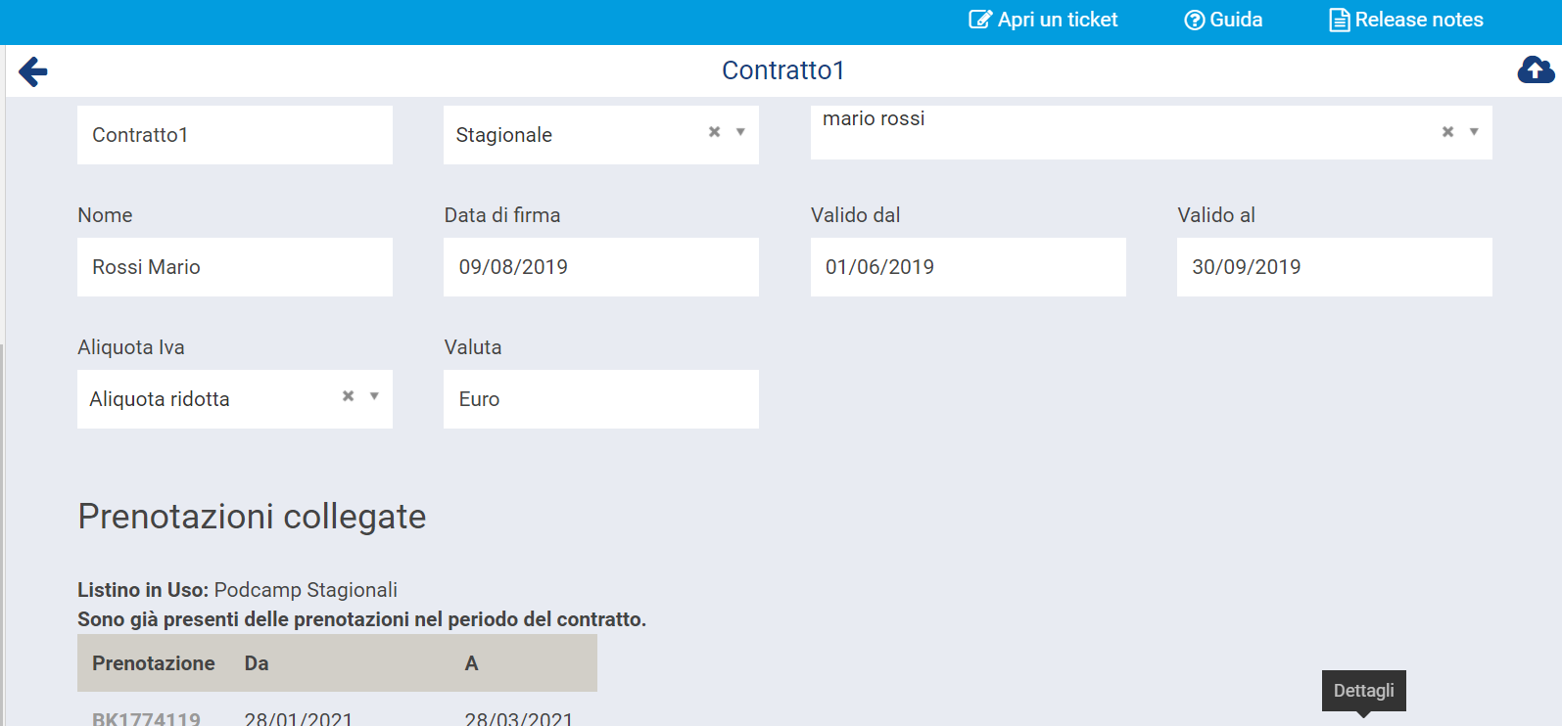
Task: Open the Guida help link
Action: pos(1223,20)
